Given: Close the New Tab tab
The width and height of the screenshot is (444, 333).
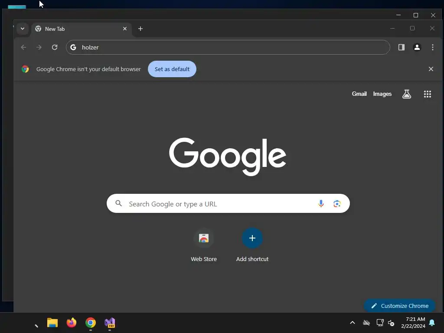Looking at the screenshot, I should [124, 29].
